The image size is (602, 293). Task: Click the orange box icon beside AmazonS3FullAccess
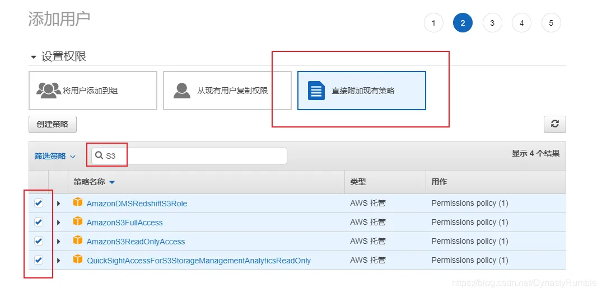(78, 221)
